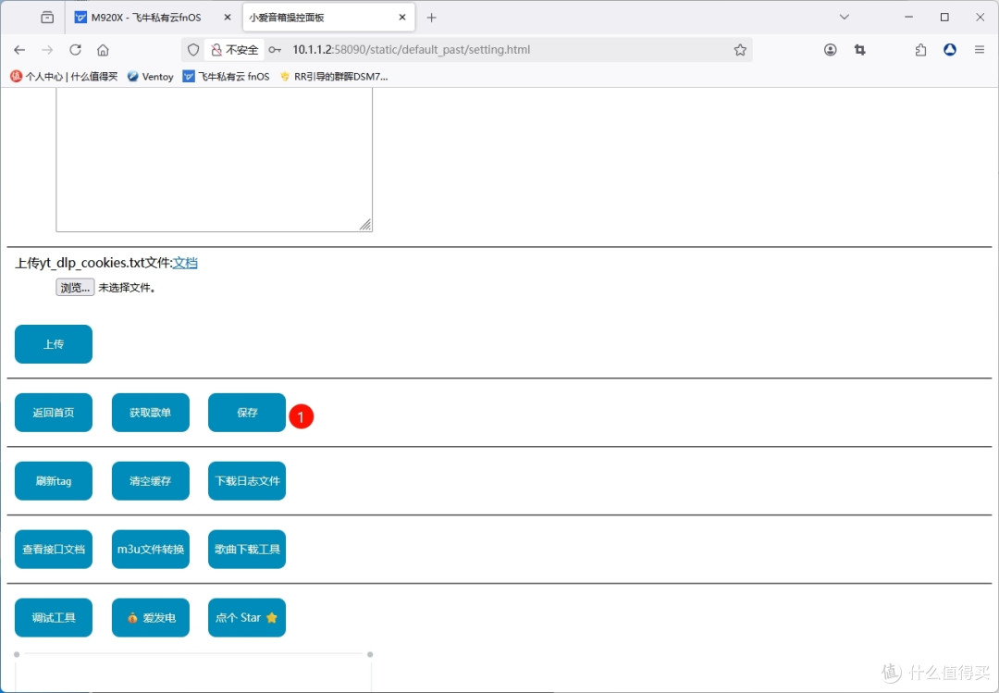
Task: Open the Ventoy bookmark
Action: point(151,77)
